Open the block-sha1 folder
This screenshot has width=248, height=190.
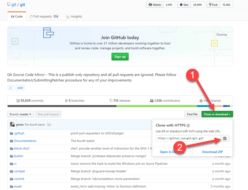pos(22,149)
